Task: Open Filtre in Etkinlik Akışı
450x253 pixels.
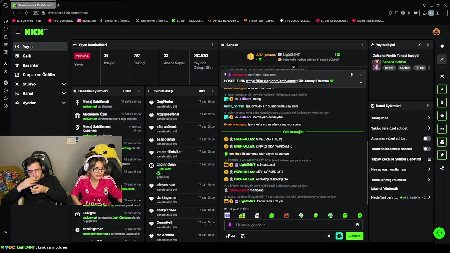Action: [201, 91]
